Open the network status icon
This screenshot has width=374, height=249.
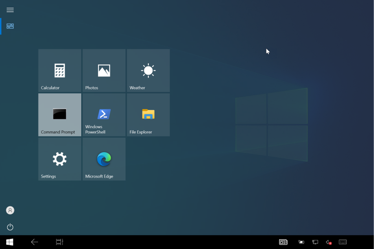315,242
